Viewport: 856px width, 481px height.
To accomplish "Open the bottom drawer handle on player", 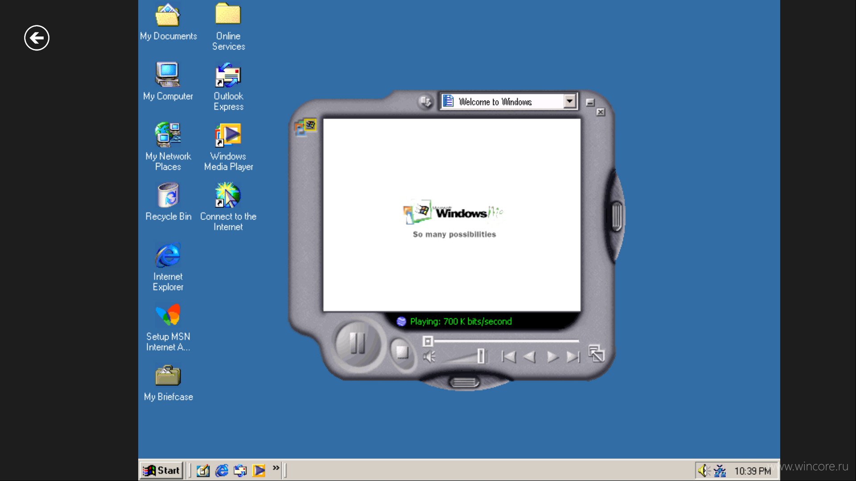I will [x=464, y=382].
